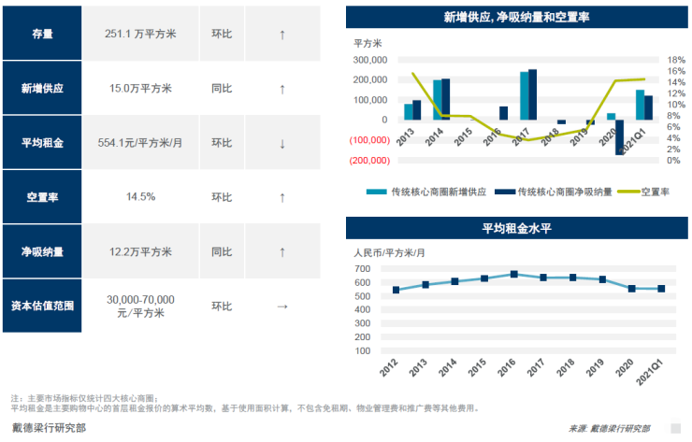Viewport: 692px width, 442px height.
Task: Click the up arrow in the 新增供应 row
Action: coord(282,89)
